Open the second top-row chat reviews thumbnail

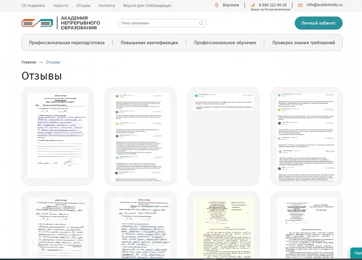(x=141, y=136)
